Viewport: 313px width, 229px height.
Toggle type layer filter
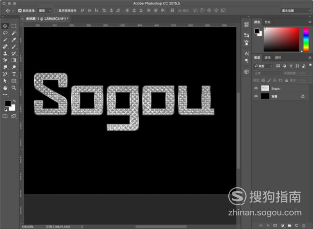(x=291, y=66)
